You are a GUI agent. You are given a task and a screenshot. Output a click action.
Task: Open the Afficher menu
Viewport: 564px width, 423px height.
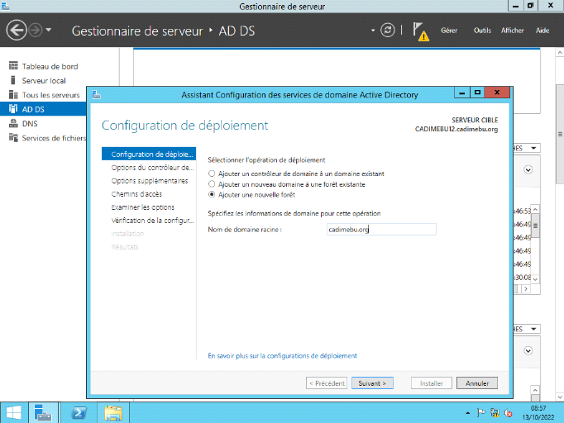click(512, 31)
